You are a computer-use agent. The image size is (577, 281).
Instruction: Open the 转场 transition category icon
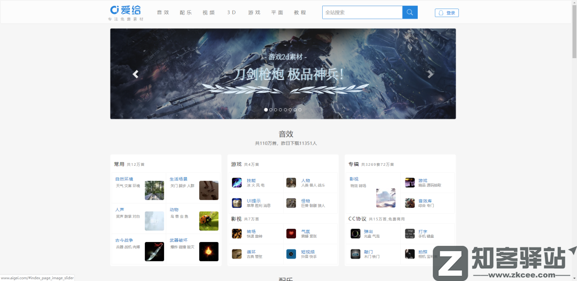pyautogui.click(x=237, y=234)
